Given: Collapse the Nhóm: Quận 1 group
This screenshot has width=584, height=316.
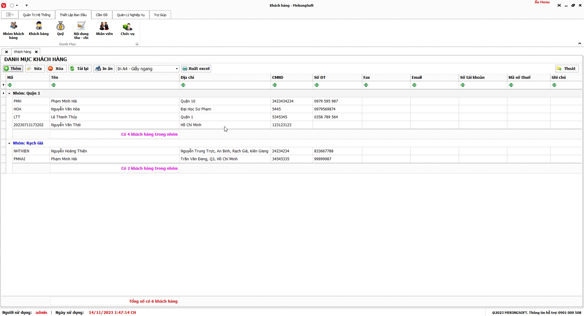Looking at the screenshot, I should click(x=9, y=93).
